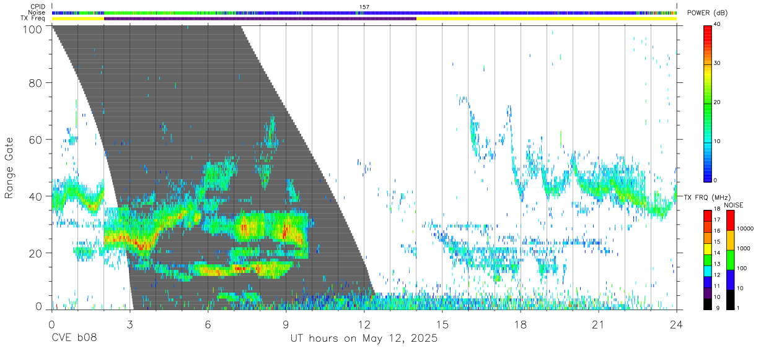Click the UT hours on May 12, 2025 title
The image size is (761, 351).
pyautogui.click(x=364, y=339)
